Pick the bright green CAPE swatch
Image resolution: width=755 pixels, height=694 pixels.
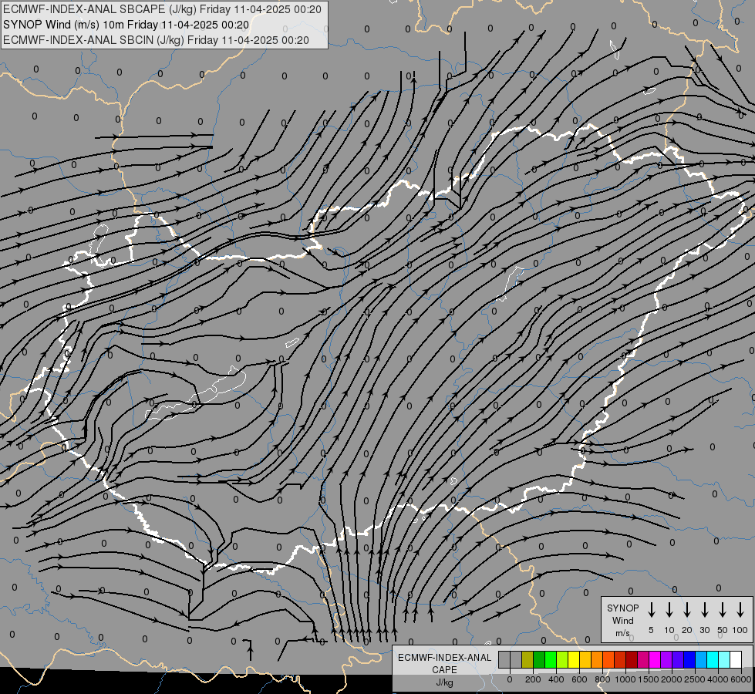551,659
